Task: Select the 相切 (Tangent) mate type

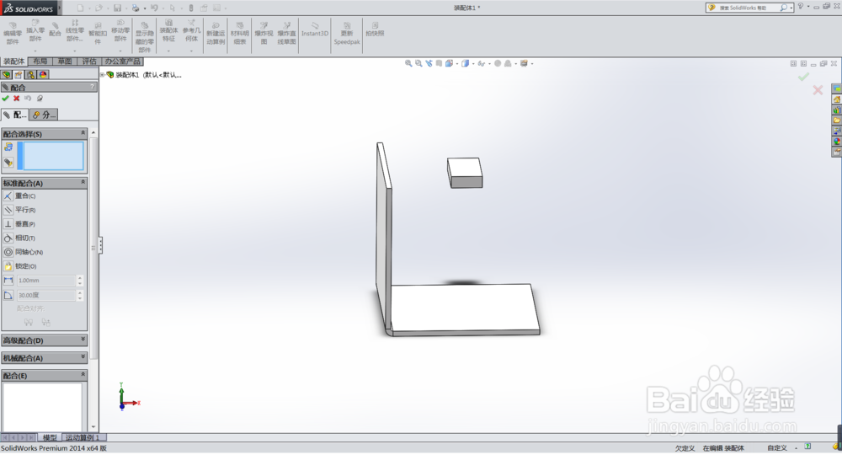Action: click(x=20, y=238)
